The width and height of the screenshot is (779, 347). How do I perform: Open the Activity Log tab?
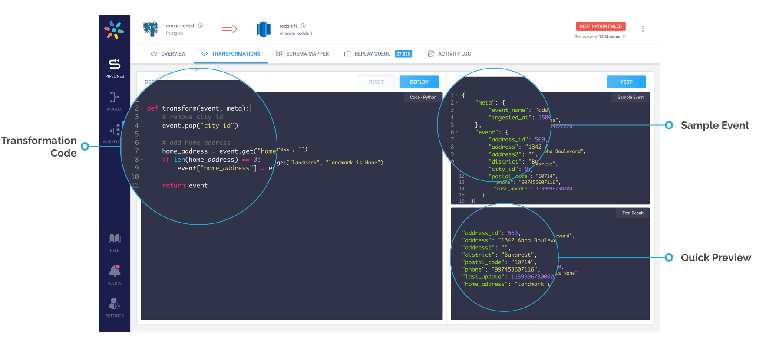449,54
